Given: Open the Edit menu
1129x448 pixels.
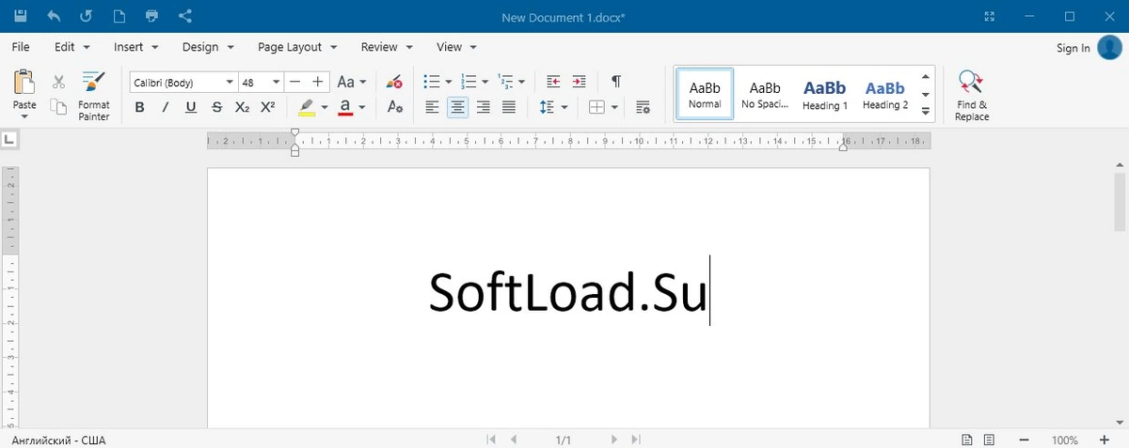Looking at the screenshot, I should point(72,47).
